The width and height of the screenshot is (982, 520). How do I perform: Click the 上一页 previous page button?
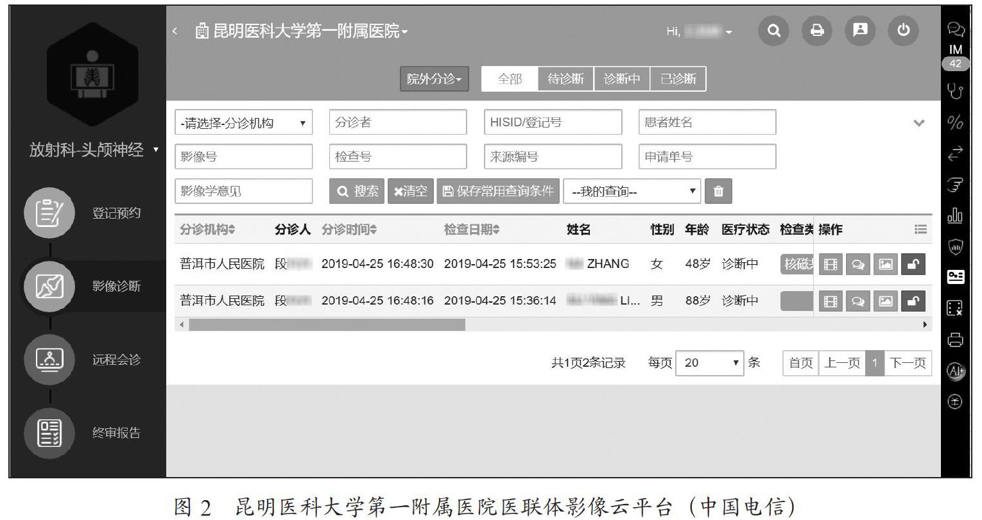[842, 363]
